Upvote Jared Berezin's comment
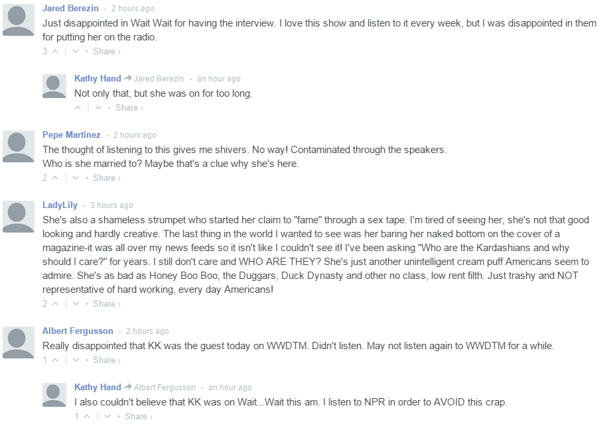603x426 pixels. tap(55, 51)
